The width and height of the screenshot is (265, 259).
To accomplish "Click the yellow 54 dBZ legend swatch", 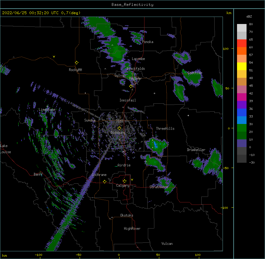I will pos(242,66).
